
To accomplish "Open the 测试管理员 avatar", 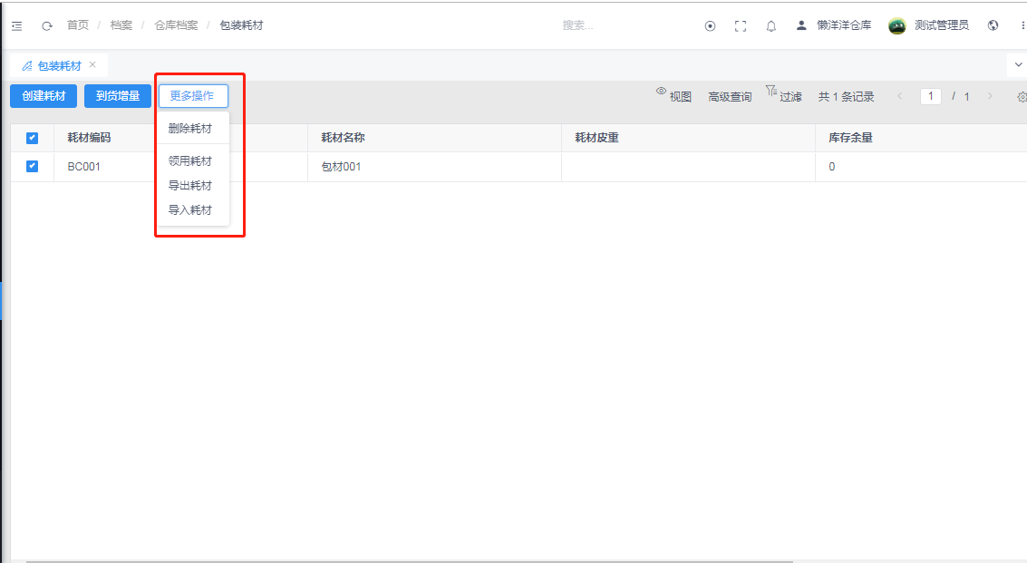I will pos(896,25).
